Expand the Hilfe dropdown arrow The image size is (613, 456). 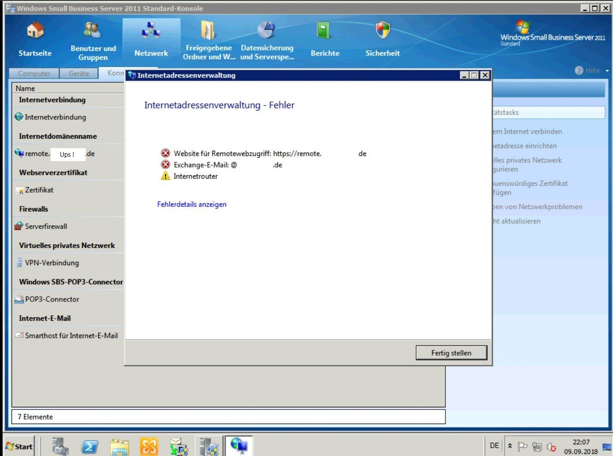607,71
